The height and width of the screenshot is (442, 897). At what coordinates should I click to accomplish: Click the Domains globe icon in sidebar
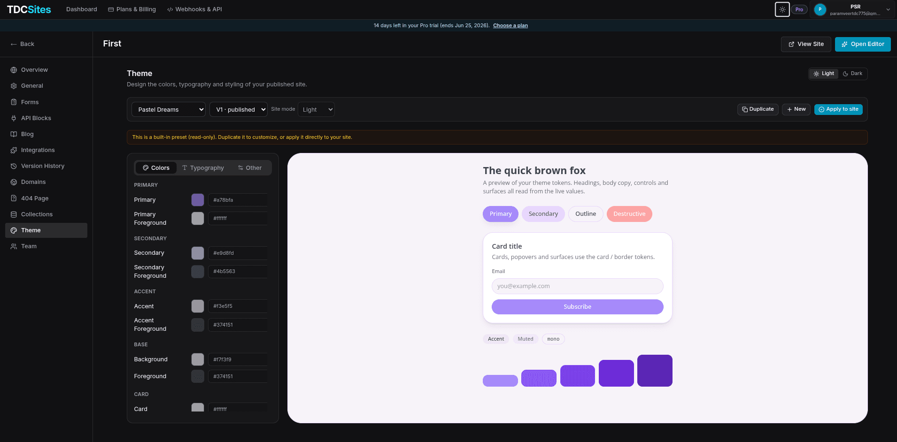point(14,182)
